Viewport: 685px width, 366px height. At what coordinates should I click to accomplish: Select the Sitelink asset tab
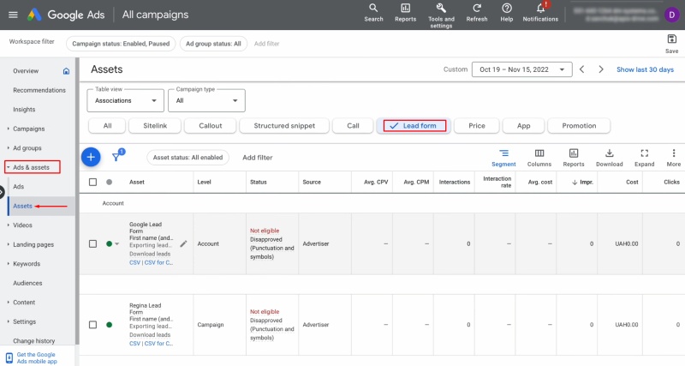pos(155,125)
